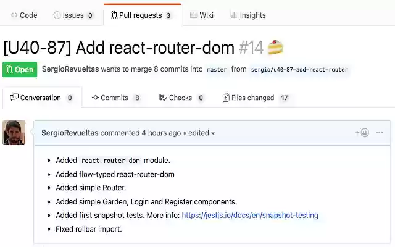This screenshot has height=247, width=395.
Task: Click SergioRevueltas avatar thumbnail
Action: 14,133
